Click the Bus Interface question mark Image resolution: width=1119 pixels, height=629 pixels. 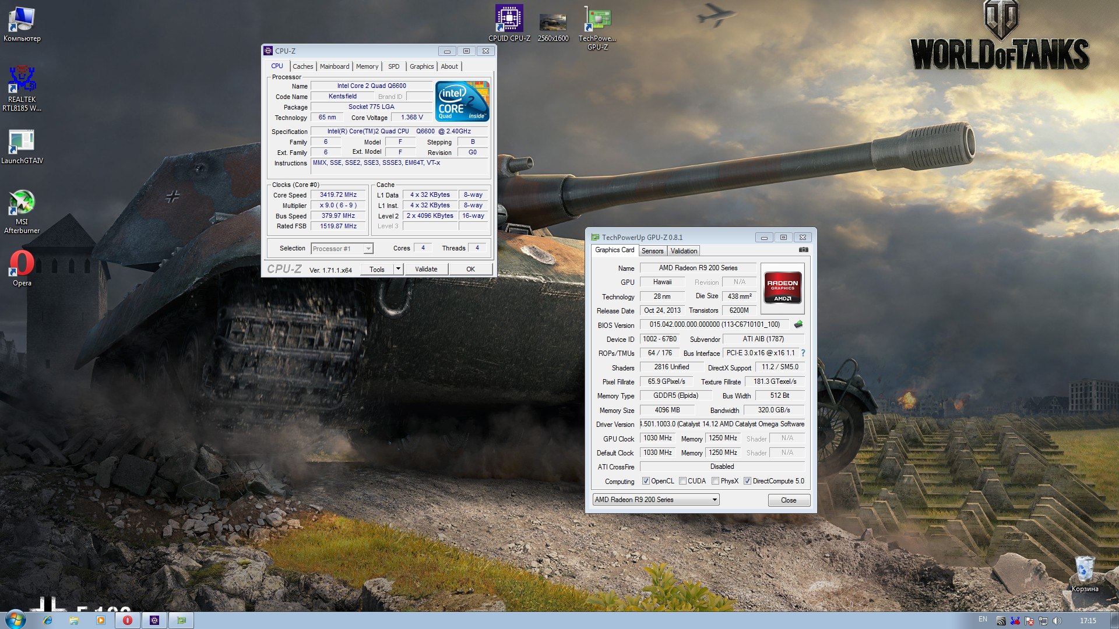pos(803,353)
